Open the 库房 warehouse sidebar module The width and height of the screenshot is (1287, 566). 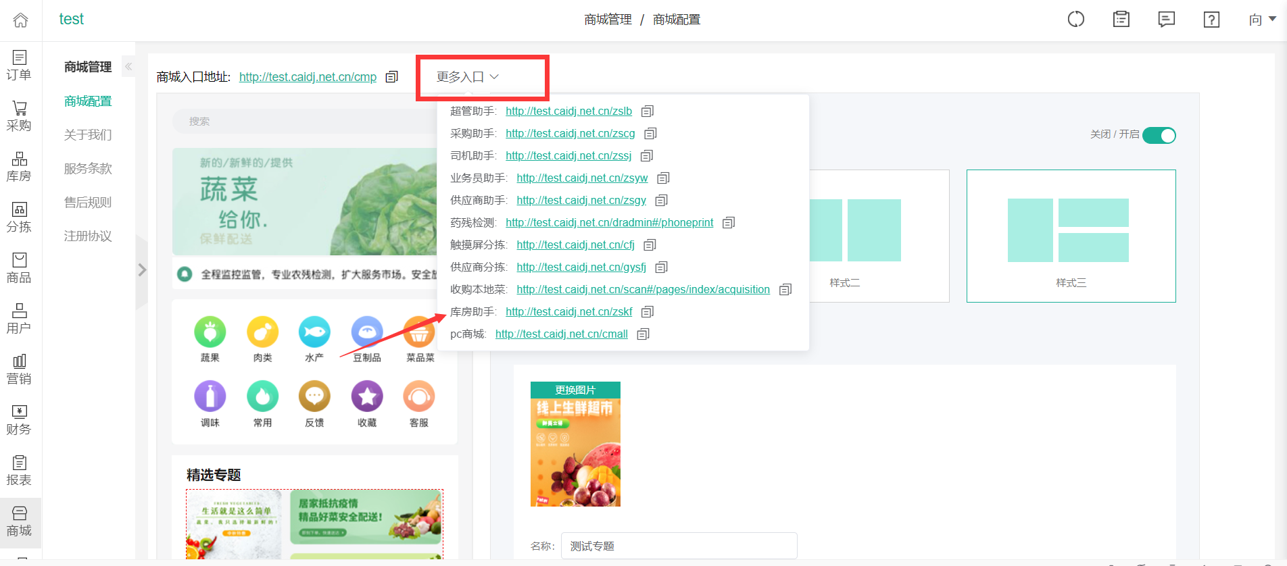[19, 167]
